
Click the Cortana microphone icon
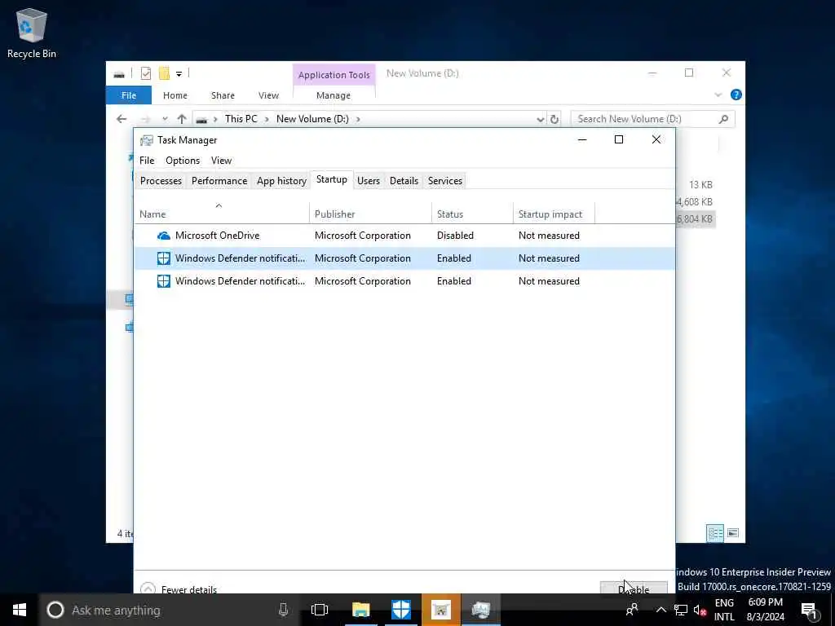click(x=283, y=610)
